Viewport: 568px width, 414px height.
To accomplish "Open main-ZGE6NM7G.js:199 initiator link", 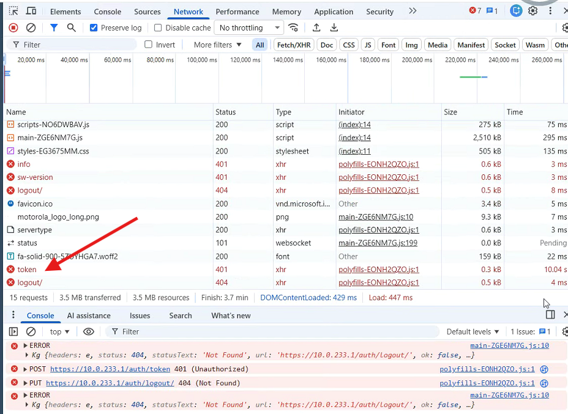I will [x=378, y=243].
